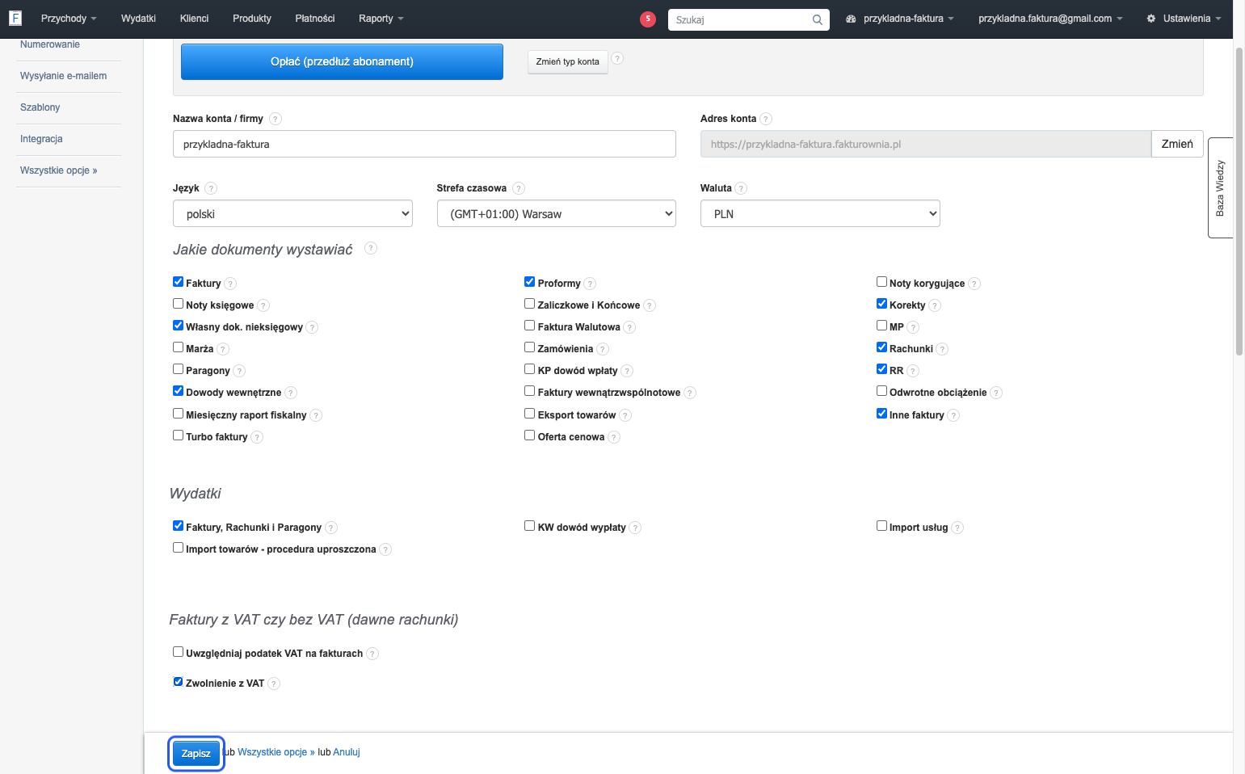
Task: Open the Język dropdown set to polski
Action: 292,214
